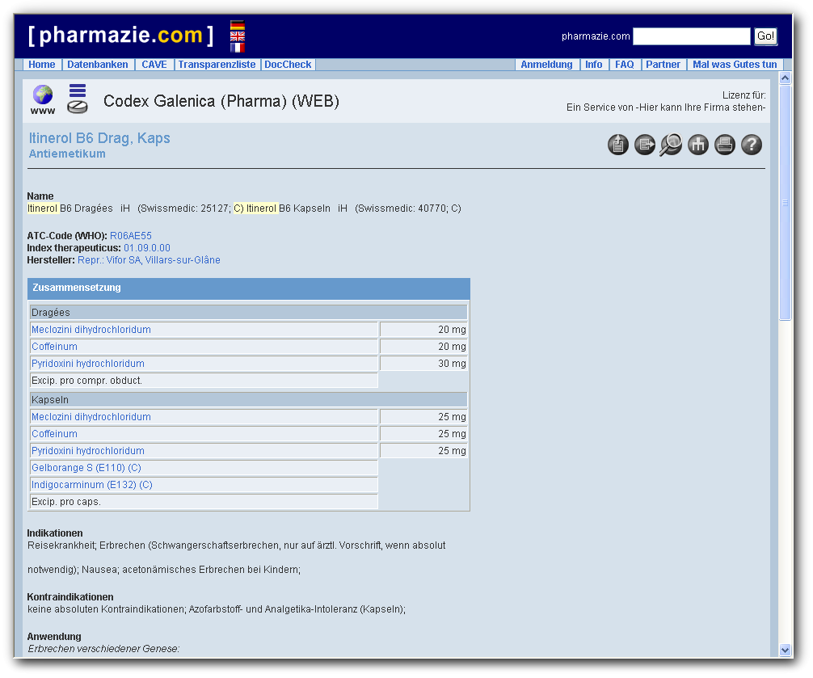Switch language using the British flag
Screen dimensions: 813x678
(238, 36)
